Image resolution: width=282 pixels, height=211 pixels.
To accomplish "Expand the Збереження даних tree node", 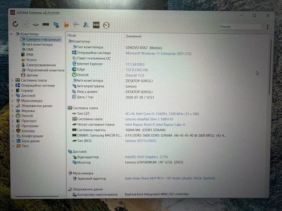I will [x=12, y=105].
